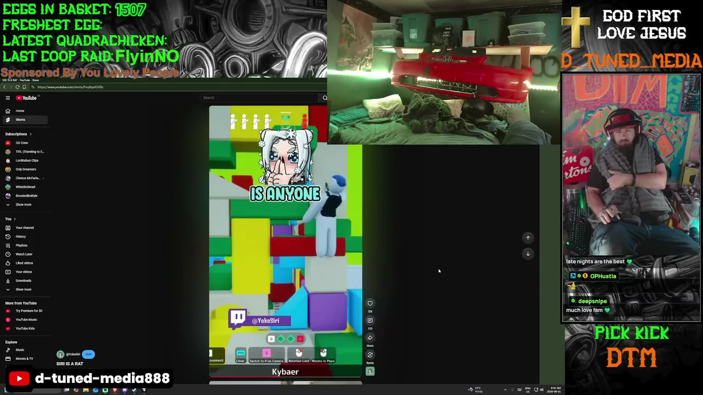This screenshot has height=395, width=703.
Task: Click the ENG language indicator in taskbar
Action: click(528, 390)
